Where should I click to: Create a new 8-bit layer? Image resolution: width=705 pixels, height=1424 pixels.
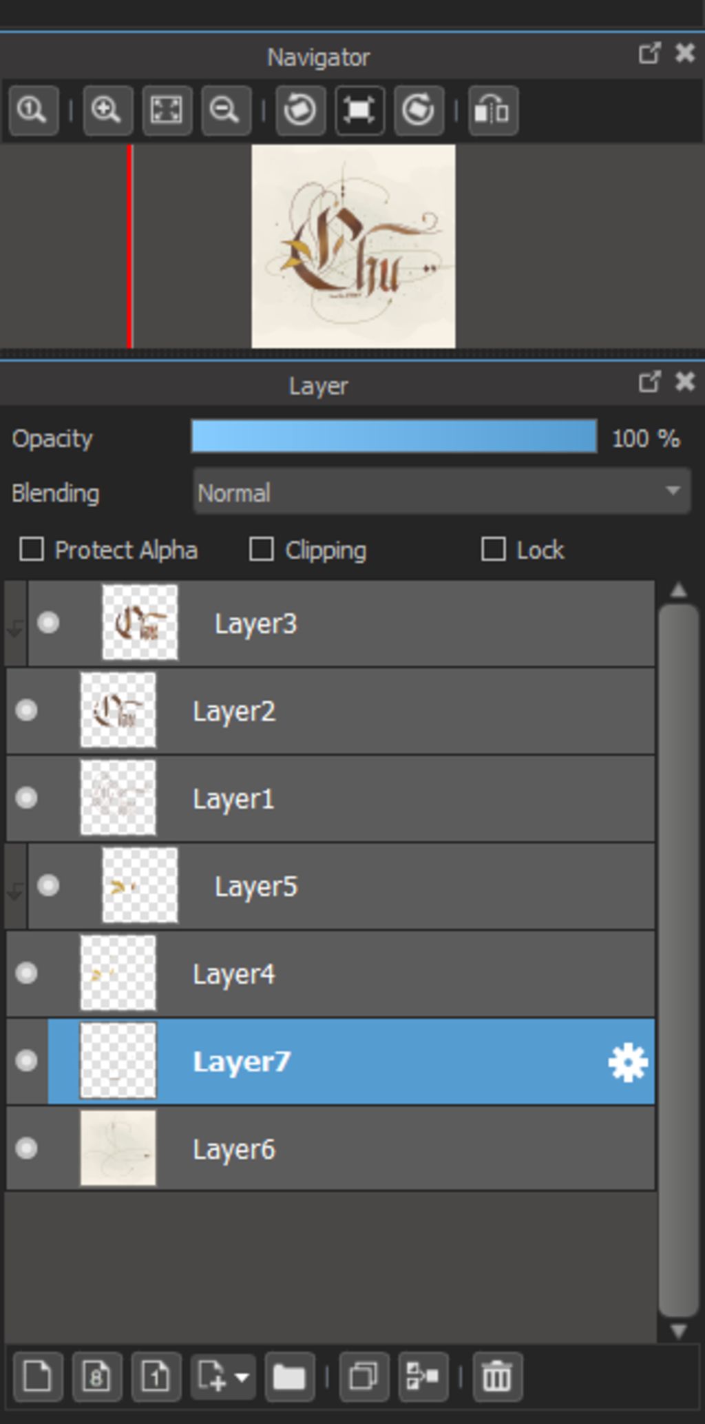(x=97, y=1377)
